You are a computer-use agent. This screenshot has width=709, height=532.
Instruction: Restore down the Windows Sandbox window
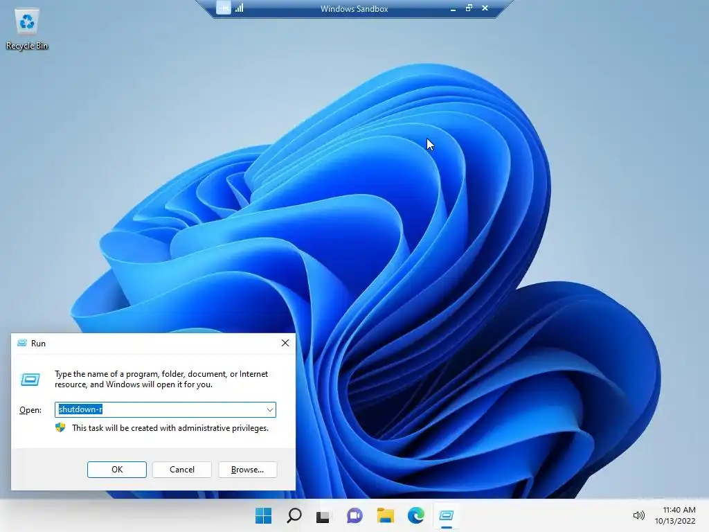coord(469,8)
